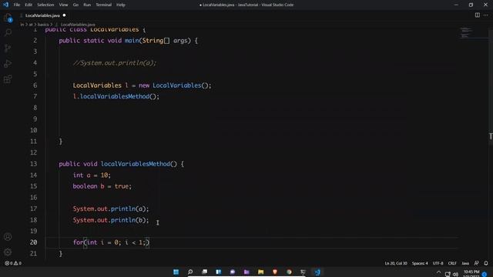This screenshot has height=277, width=493.
Task: Split the editor to the right
Action: click(x=478, y=15)
